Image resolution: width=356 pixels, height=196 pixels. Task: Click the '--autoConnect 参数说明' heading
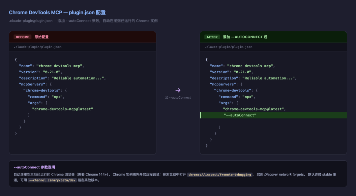(x=34, y=167)
